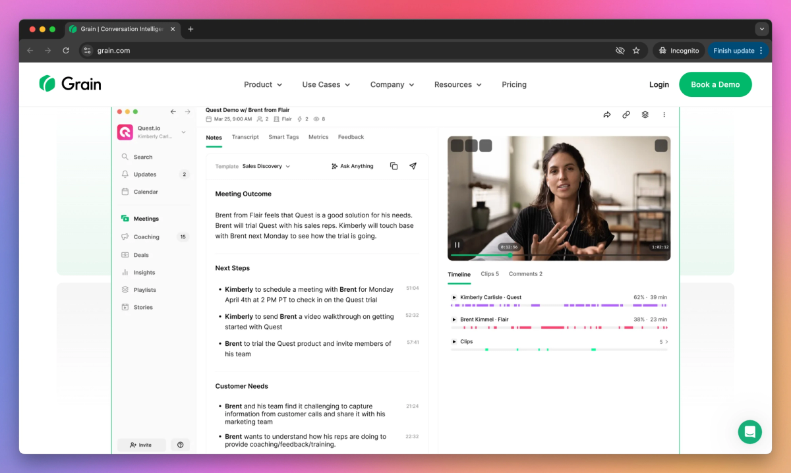The image size is (791, 473).
Task: Expand the Clips row chevron
Action: 666,342
